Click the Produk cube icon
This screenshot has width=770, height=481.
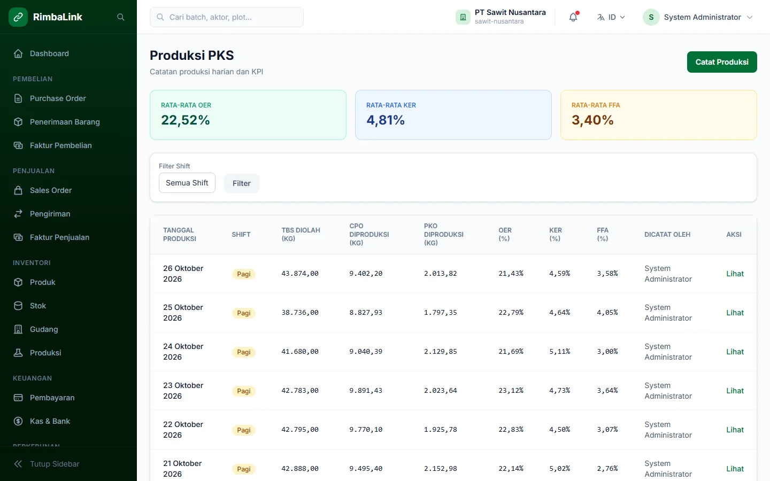[x=18, y=282]
